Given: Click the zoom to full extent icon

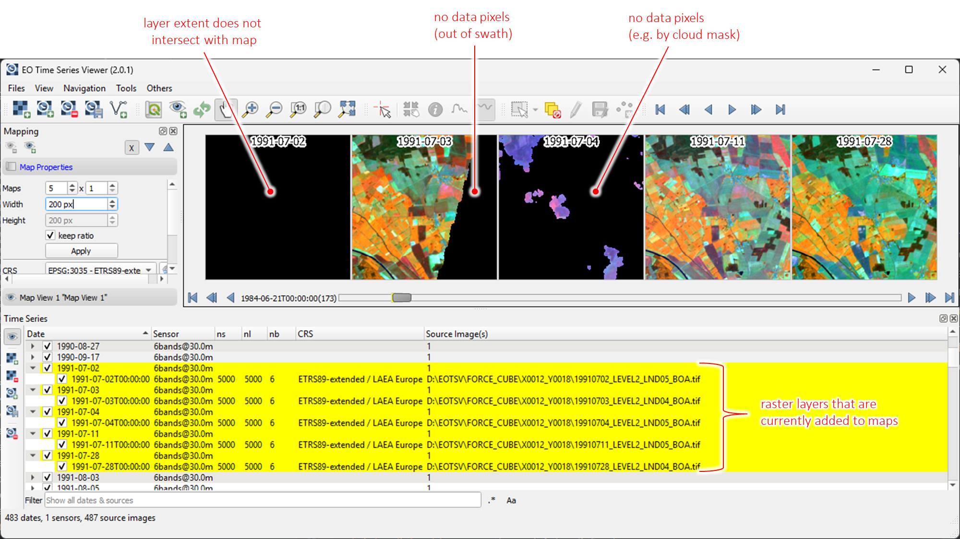Looking at the screenshot, I should 347,109.
